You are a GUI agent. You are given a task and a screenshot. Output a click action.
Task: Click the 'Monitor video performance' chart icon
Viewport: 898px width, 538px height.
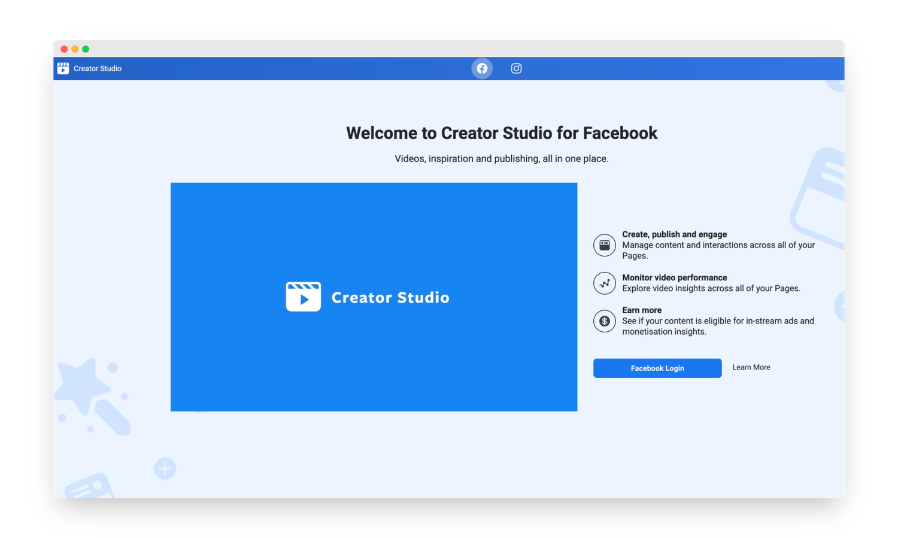(604, 283)
